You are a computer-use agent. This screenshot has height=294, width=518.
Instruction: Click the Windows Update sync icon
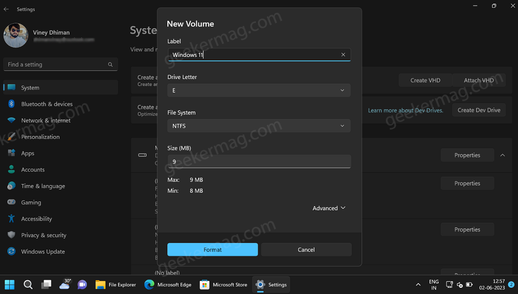(x=11, y=251)
